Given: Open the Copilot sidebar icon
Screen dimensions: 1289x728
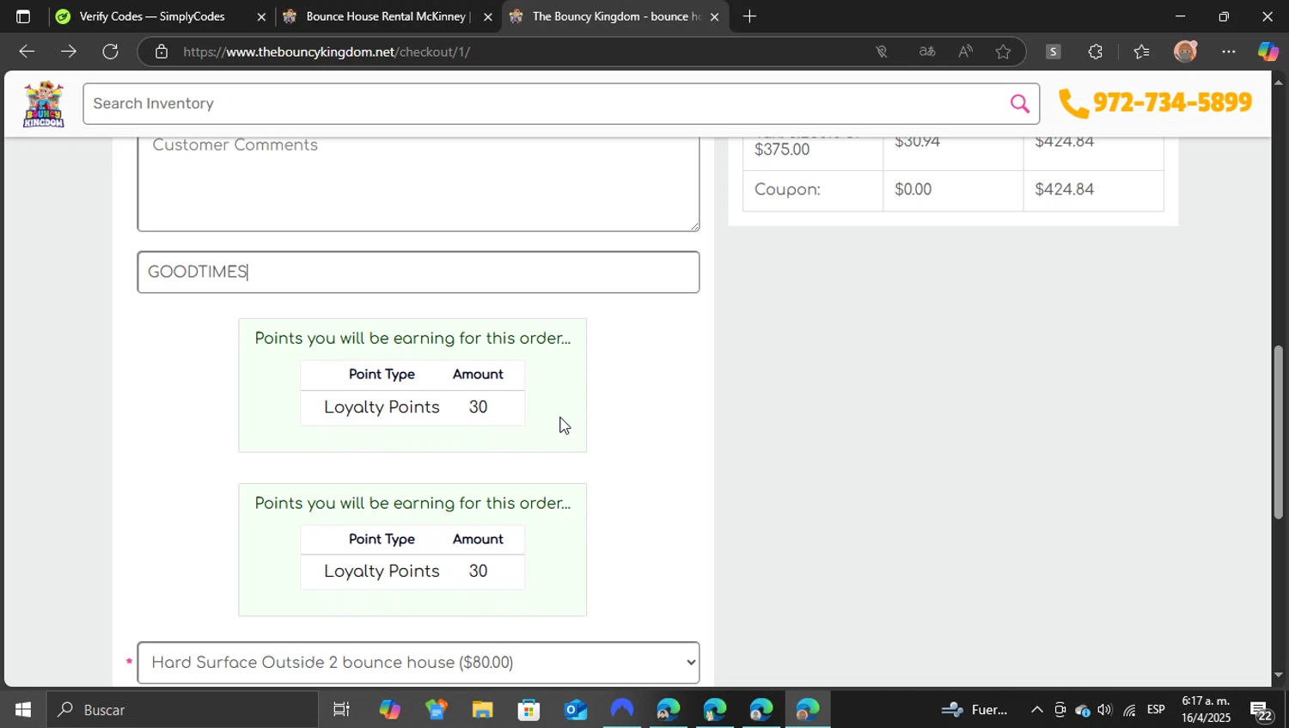Looking at the screenshot, I should (x=1268, y=52).
